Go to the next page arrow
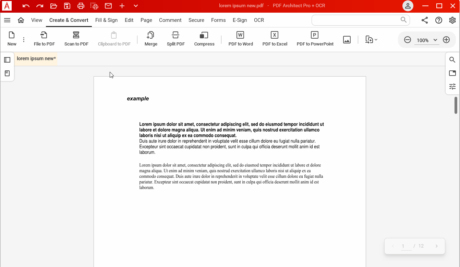This screenshot has height=267, width=460. click(437, 246)
